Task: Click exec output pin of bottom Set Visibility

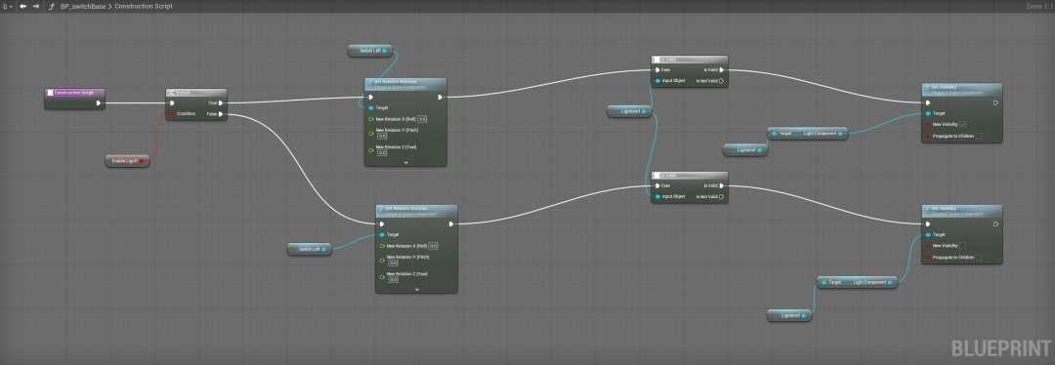Action: coord(995,223)
